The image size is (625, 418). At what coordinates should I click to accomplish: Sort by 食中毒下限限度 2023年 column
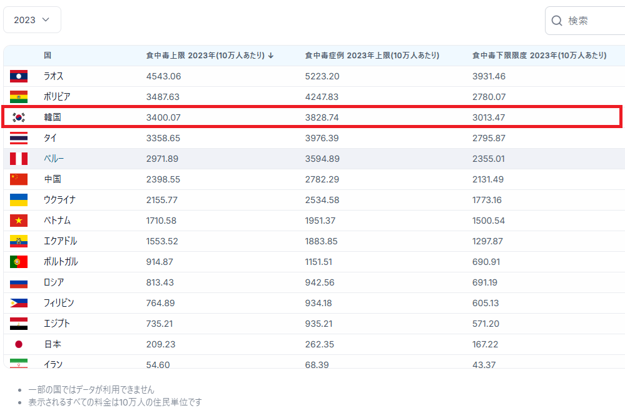pos(539,56)
